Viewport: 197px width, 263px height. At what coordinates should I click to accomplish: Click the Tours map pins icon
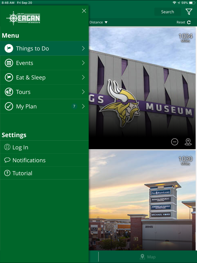(x=9, y=92)
